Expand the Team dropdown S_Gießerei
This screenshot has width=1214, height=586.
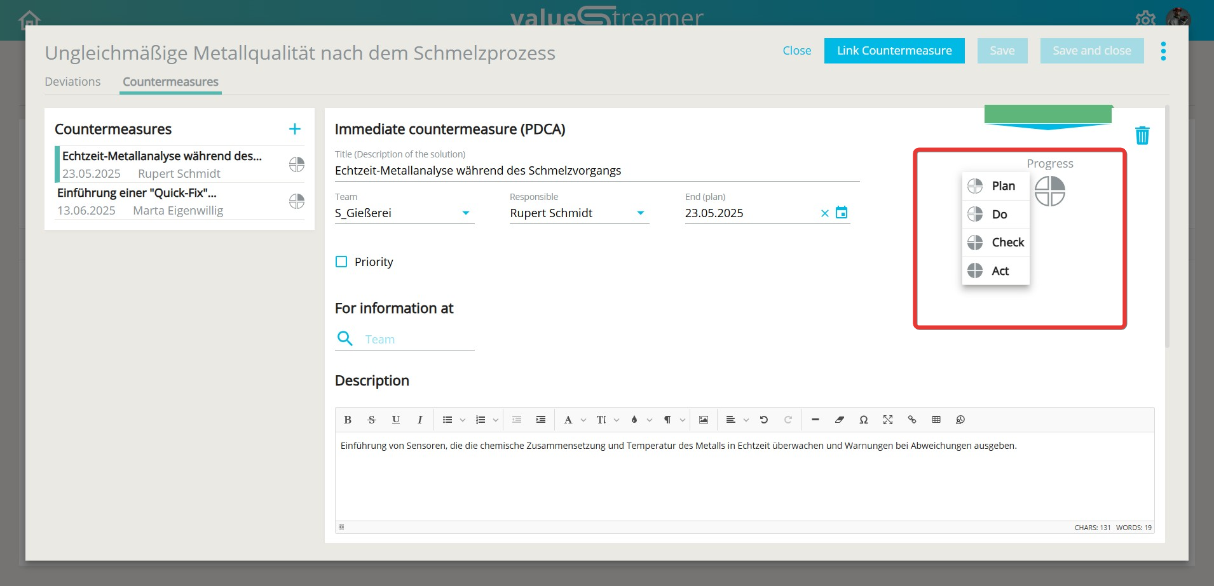point(466,213)
